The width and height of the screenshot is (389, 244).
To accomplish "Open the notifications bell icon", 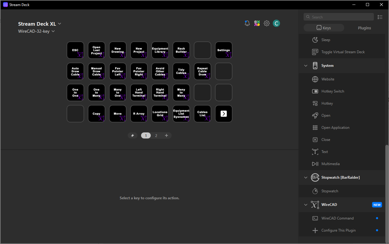I will [x=247, y=23].
